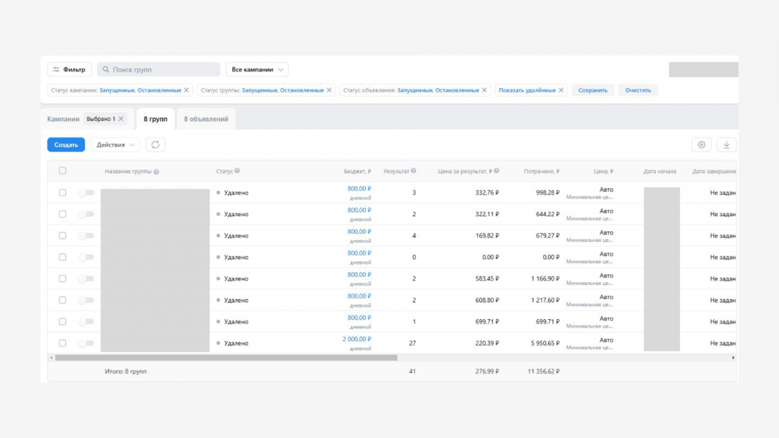The image size is (779, 438).
Task: Remove the Показать удалённые filter chip
Action: pyautogui.click(x=561, y=90)
